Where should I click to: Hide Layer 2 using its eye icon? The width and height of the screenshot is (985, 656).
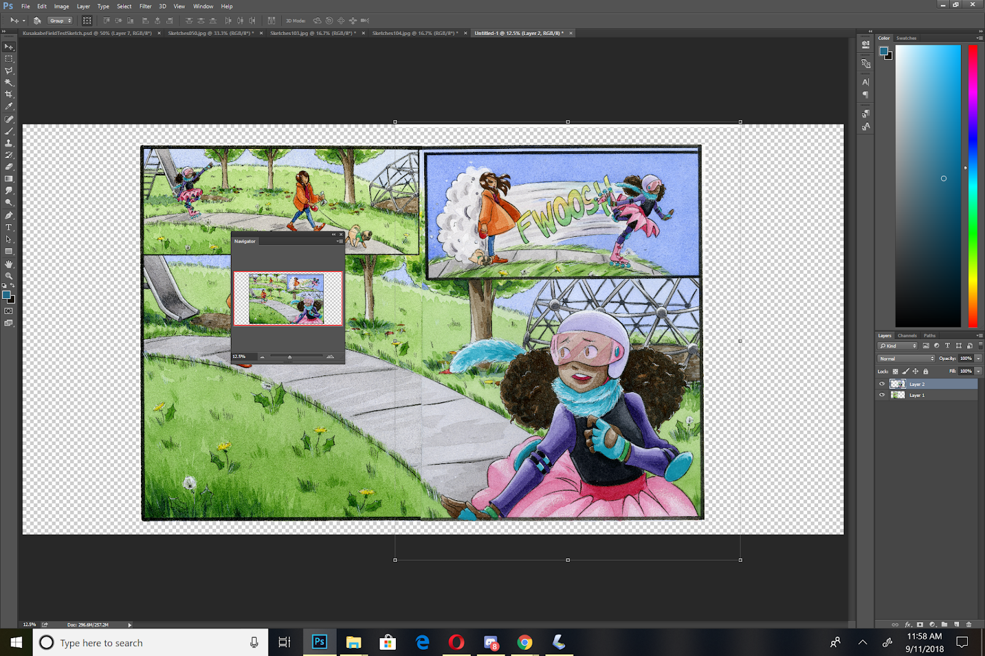point(882,384)
